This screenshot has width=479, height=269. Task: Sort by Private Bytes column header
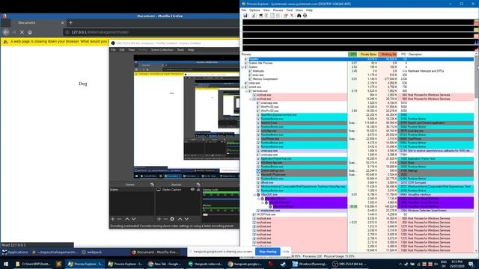pos(367,55)
